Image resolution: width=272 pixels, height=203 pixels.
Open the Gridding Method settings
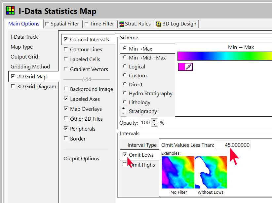tap(30, 67)
